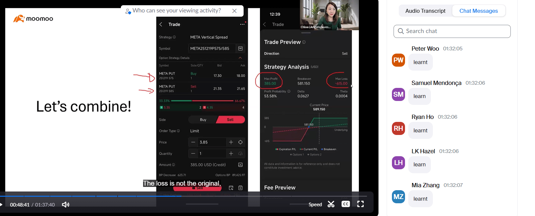
Task: Collapse Option Strategy Details chevron
Action: click(x=240, y=58)
